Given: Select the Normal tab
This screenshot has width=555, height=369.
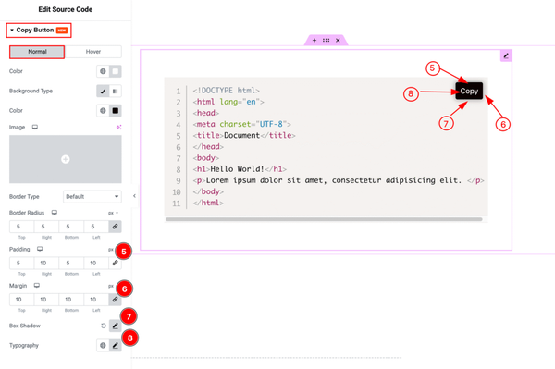Looking at the screenshot, I should [37, 52].
